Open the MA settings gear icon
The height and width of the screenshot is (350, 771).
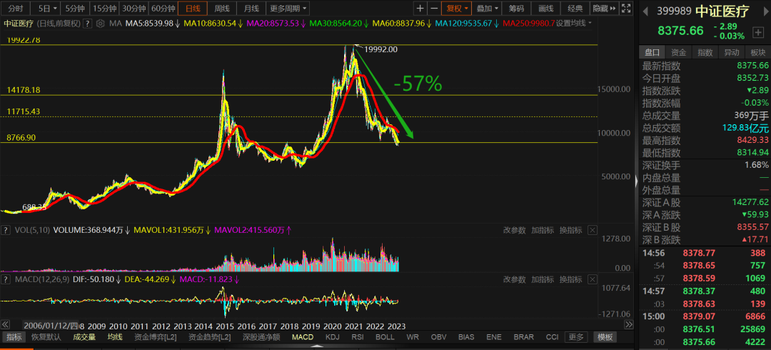point(101,23)
